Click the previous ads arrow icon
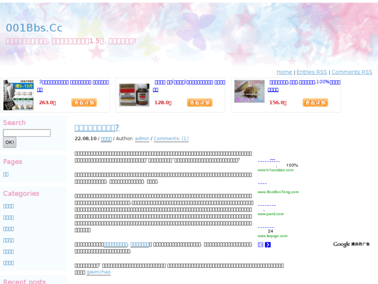 click(x=260, y=245)
